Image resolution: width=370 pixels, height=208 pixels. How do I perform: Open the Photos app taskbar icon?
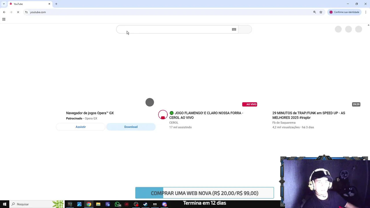tap(79, 204)
